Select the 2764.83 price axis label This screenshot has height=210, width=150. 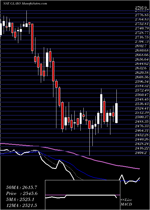(142, 19)
